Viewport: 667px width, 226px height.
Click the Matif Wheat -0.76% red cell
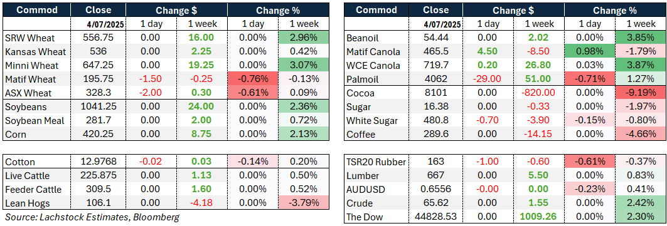tap(253, 80)
